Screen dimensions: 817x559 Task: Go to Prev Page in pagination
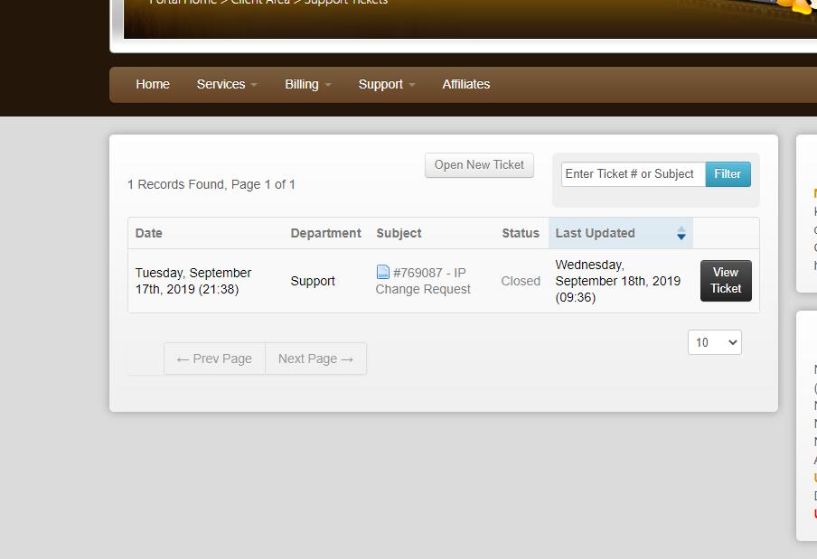pyautogui.click(x=214, y=359)
